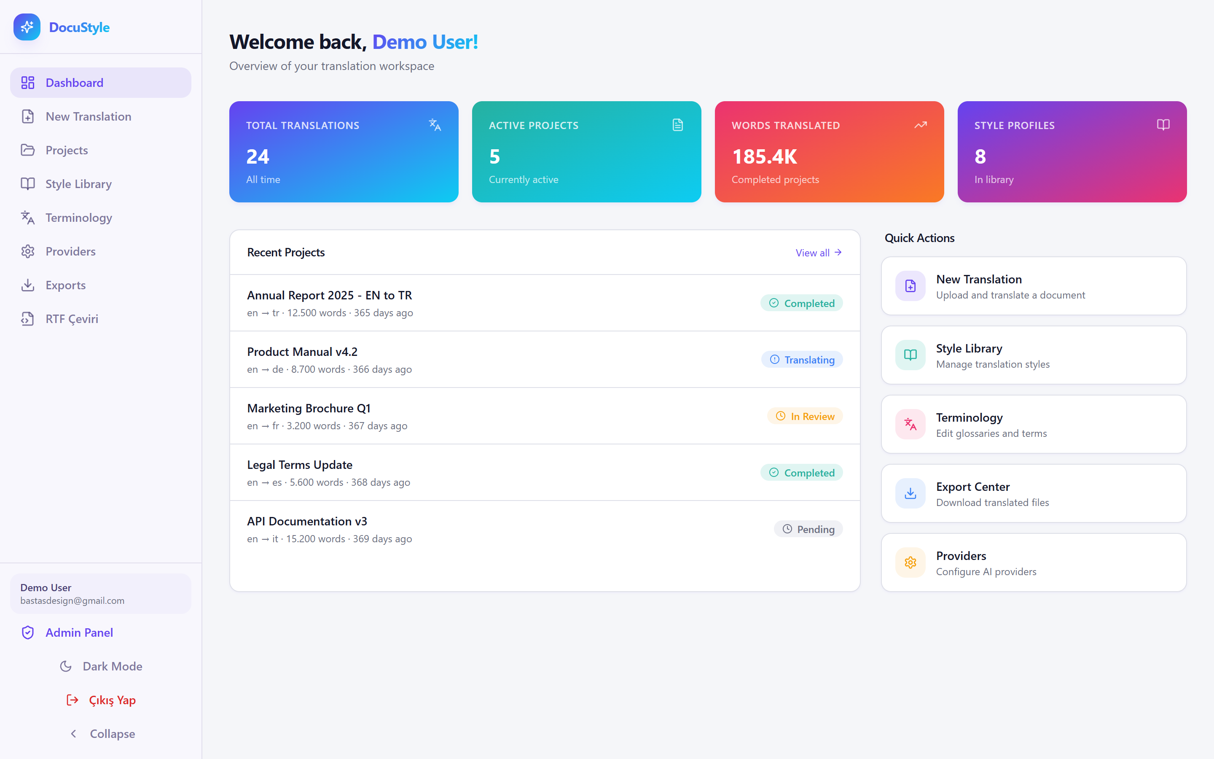Select the New Translation icon in sidebar
Image resolution: width=1214 pixels, height=759 pixels.
27,116
